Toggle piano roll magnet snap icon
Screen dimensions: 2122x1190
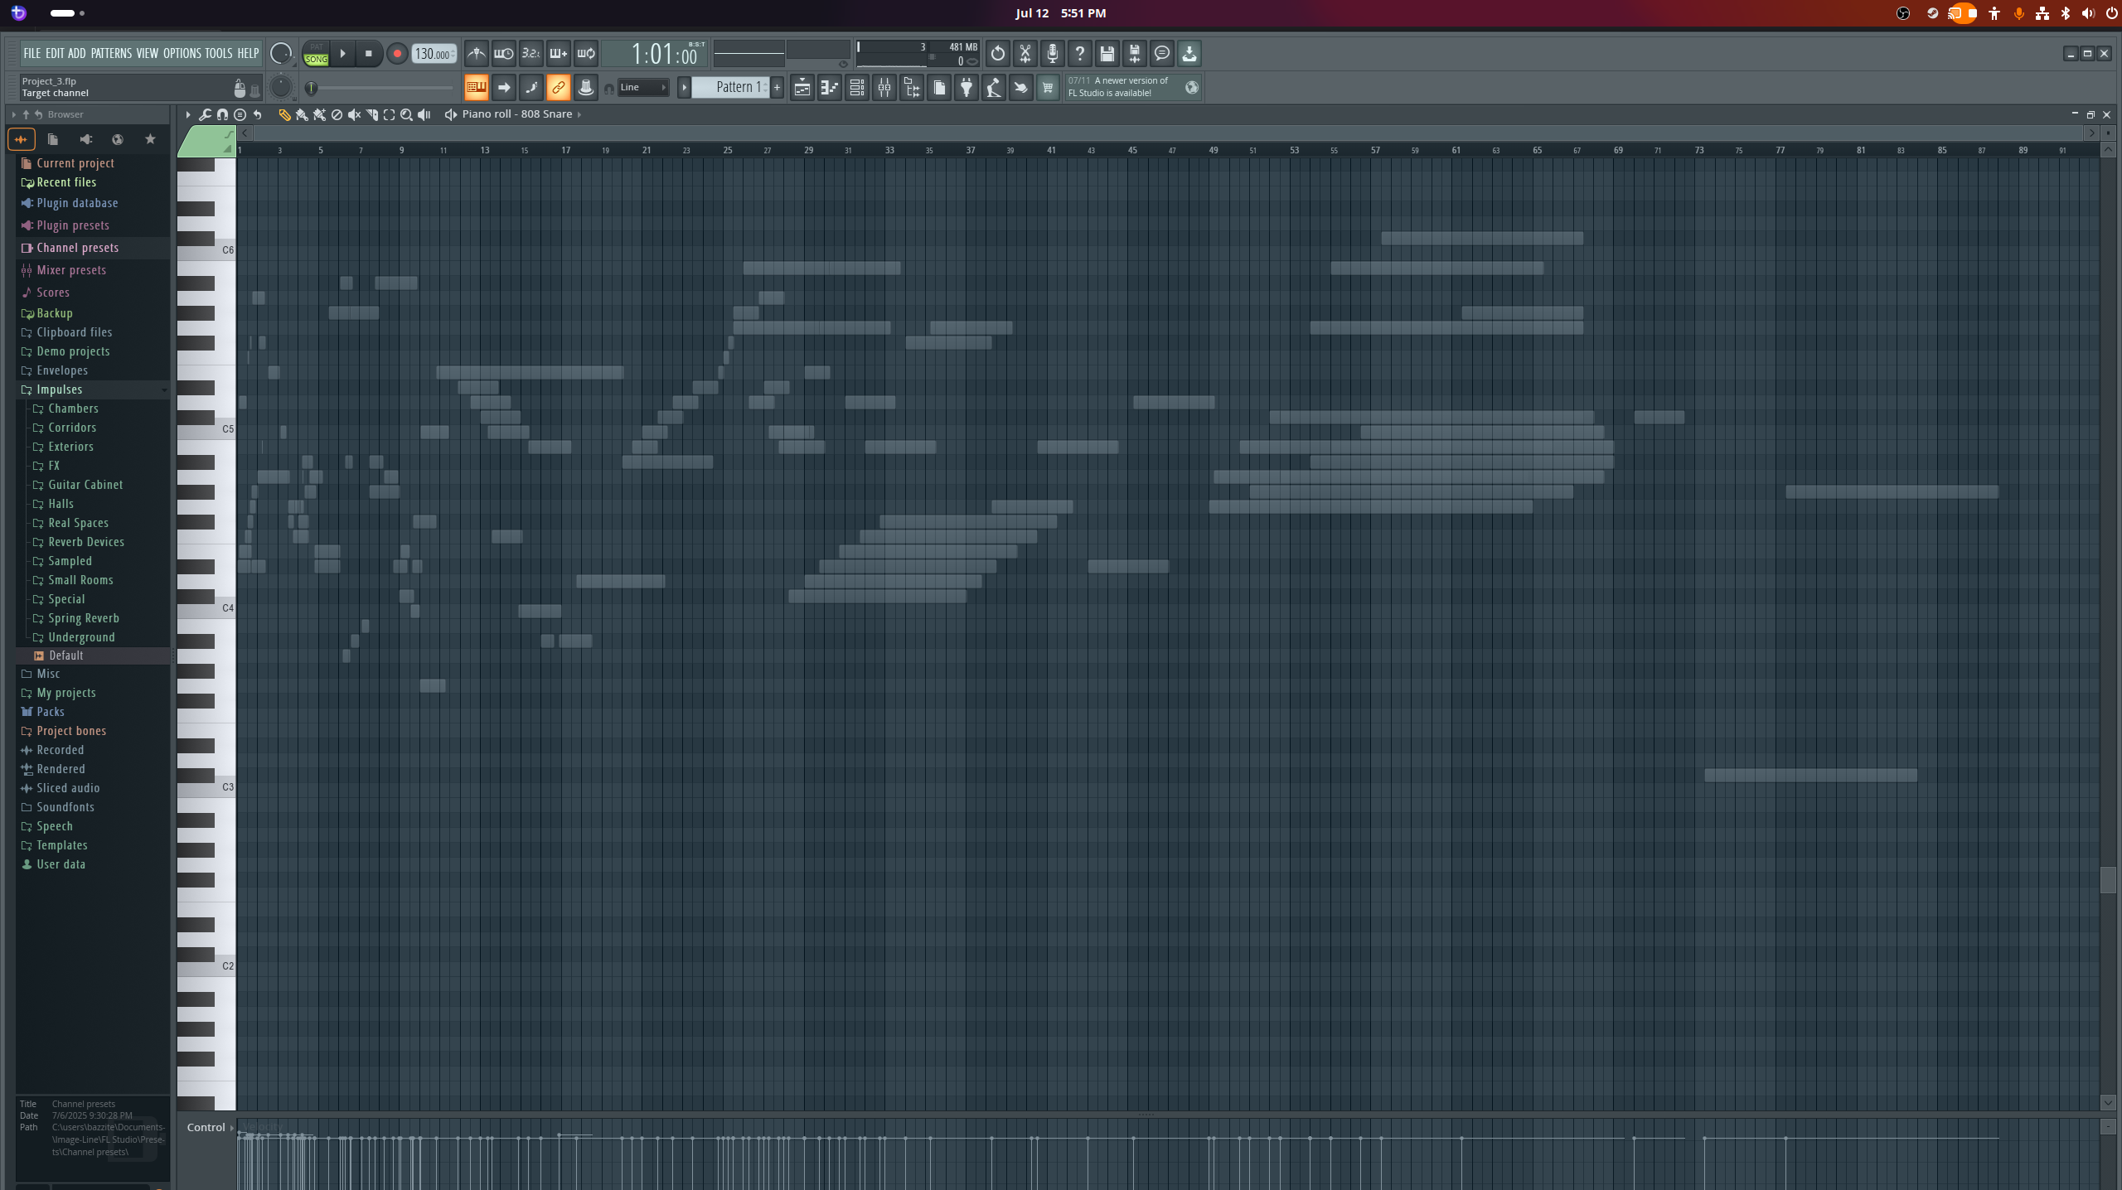click(222, 114)
